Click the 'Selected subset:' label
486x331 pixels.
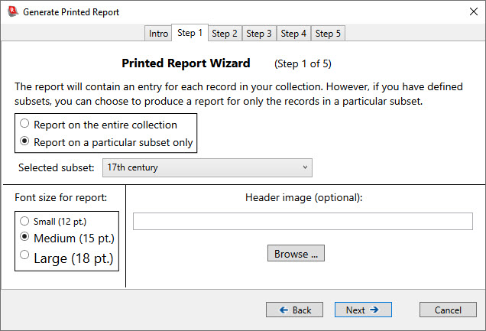(56, 167)
